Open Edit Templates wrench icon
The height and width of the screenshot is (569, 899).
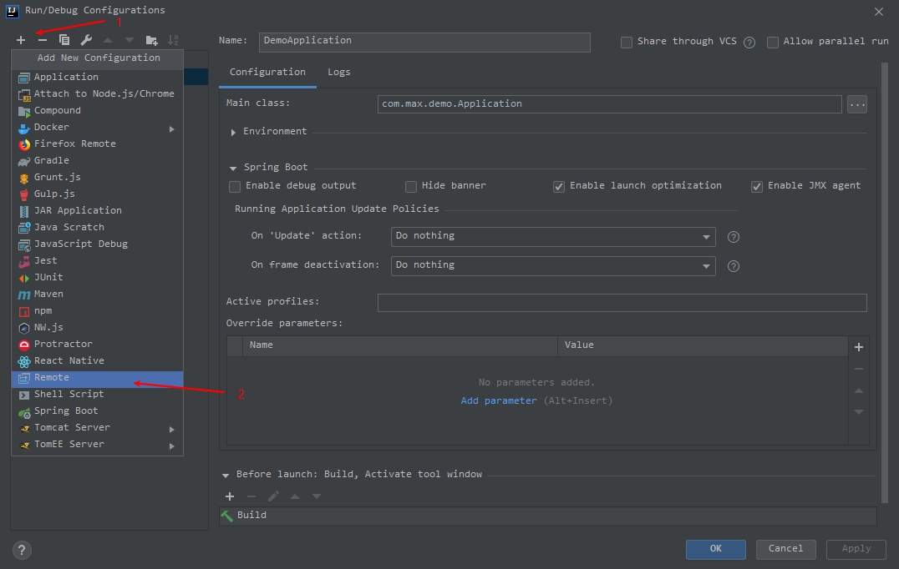(x=86, y=40)
